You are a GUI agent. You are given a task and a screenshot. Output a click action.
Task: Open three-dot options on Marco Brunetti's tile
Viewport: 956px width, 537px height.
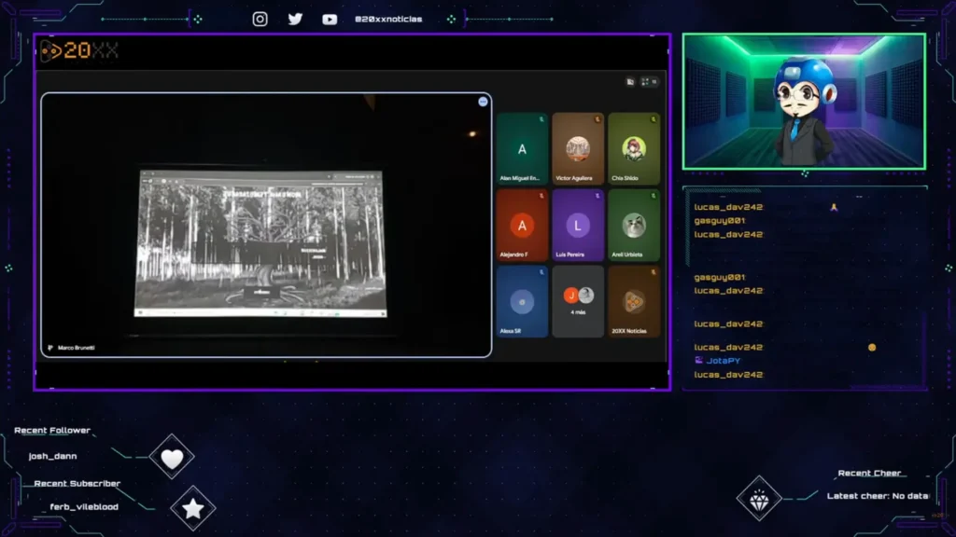pyautogui.click(x=483, y=102)
